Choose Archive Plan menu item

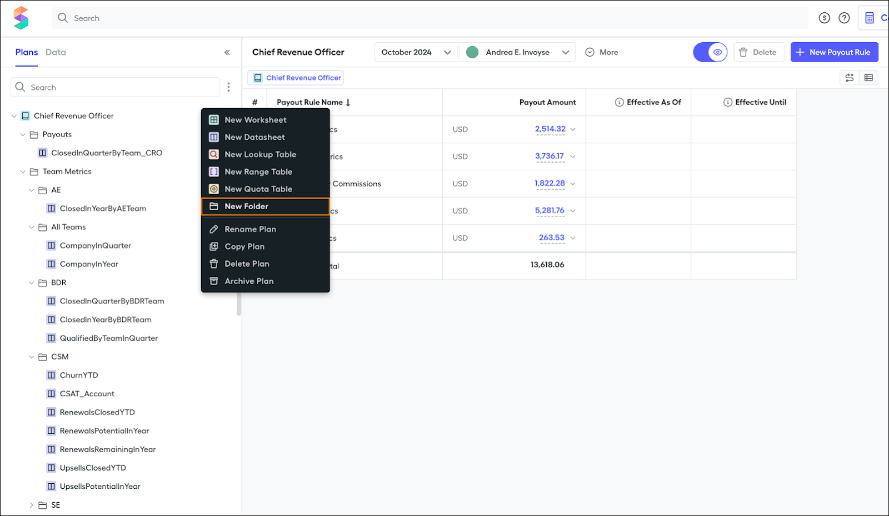click(266, 281)
